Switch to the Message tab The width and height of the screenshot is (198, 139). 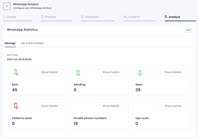point(10,43)
